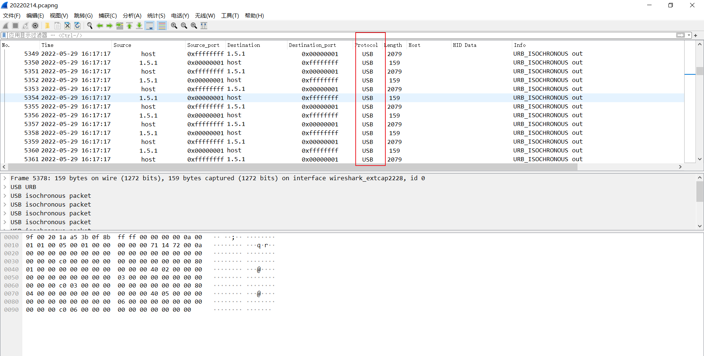Viewport: 704px width, 356px height.
Task: Jump to the last packet with down arrow
Action: tap(139, 26)
